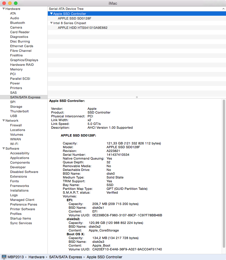Select Profiles in the sidebar
This screenshot has height=260, width=226.
(x=16, y=214)
